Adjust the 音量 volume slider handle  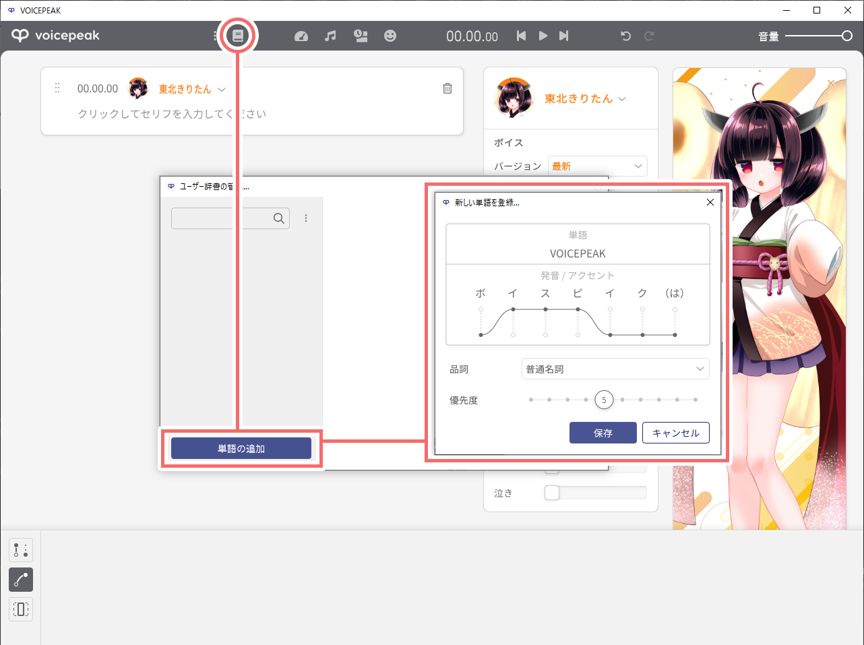click(847, 36)
